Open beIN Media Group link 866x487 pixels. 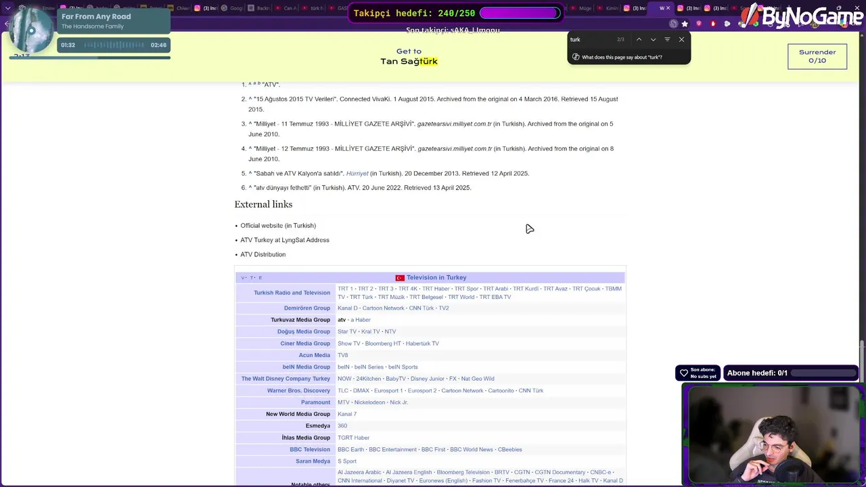click(x=306, y=367)
